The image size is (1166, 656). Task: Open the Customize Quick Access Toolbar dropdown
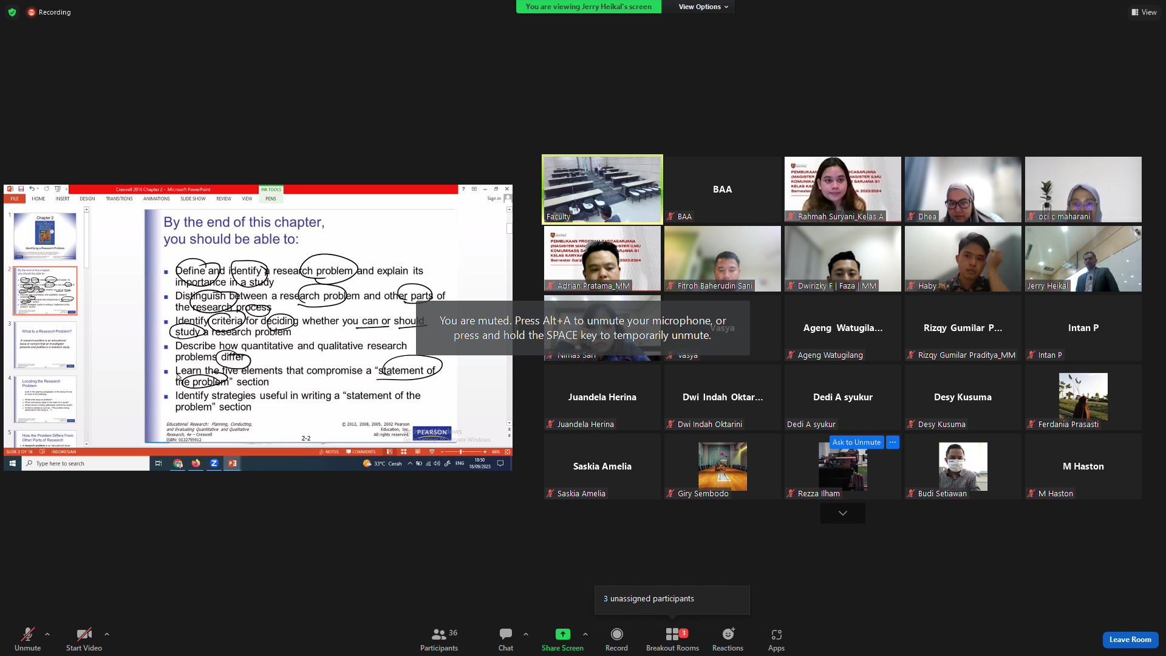pos(66,189)
